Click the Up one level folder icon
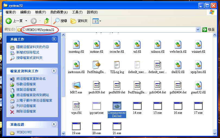The height and width of the screenshot is (138, 220). click(47, 21)
